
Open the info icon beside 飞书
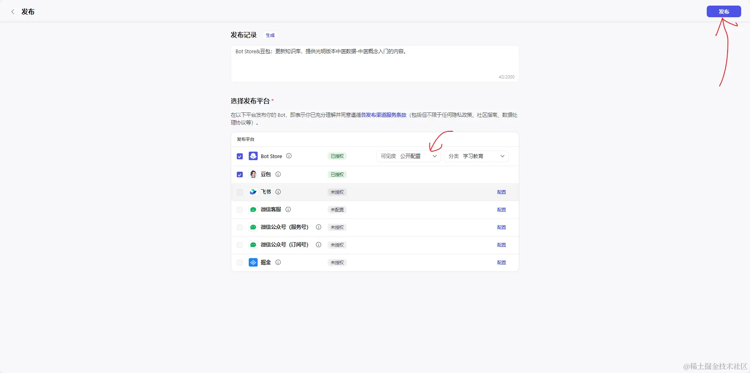(278, 192)
